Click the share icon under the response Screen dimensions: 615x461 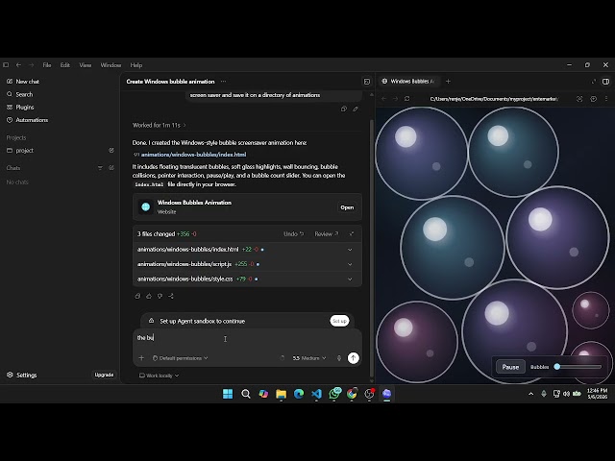(171, 296)
